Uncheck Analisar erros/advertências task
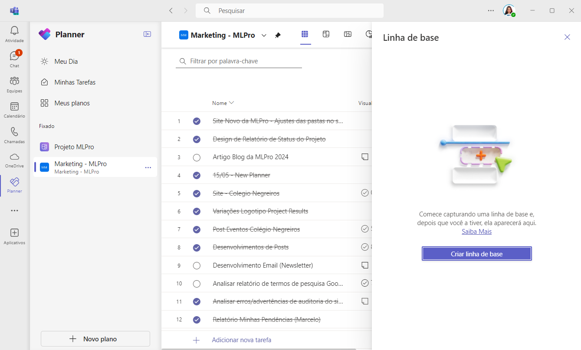The height and width of the screenshot is (350, 581). pyautogui.click(x=197, y=301)
